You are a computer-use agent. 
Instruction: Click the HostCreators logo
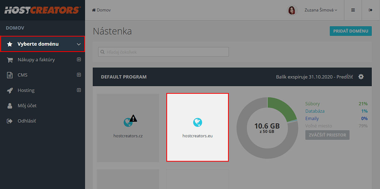tap(42, 10)
